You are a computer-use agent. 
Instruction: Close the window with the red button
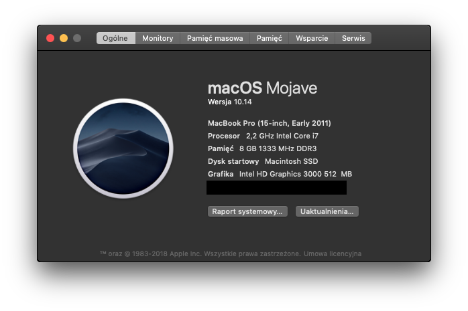coord(50,38)
